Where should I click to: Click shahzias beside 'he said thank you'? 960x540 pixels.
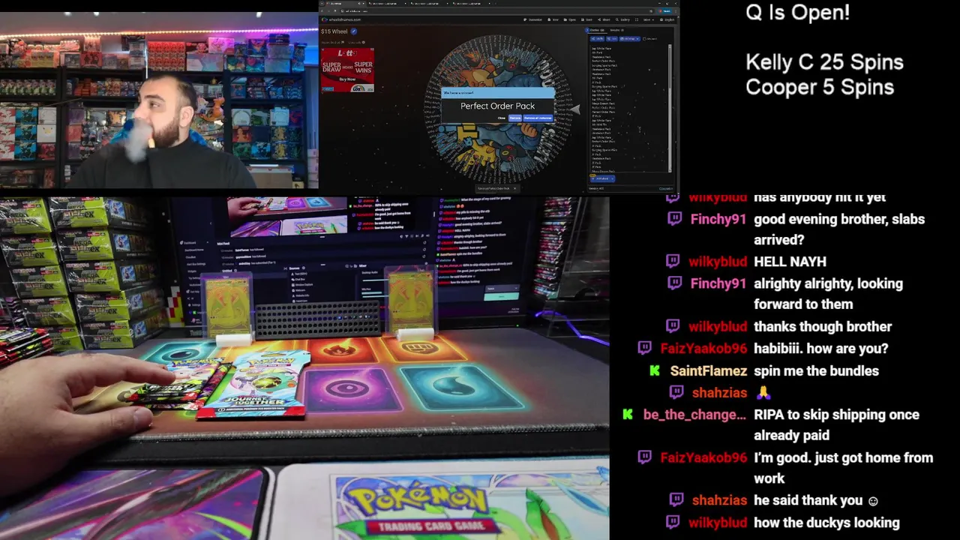coord(720,500)
